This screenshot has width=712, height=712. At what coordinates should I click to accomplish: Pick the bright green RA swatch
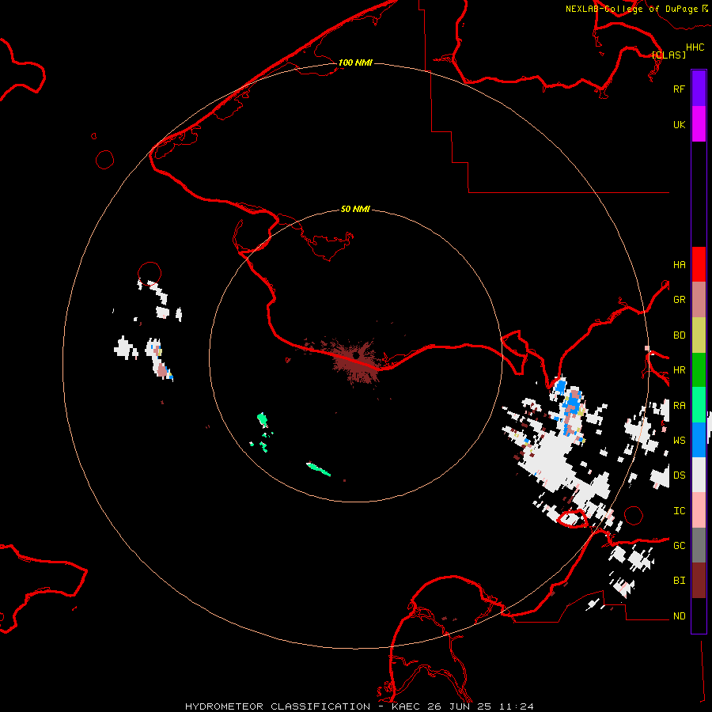pyautogui.click(x=699, y=405)
